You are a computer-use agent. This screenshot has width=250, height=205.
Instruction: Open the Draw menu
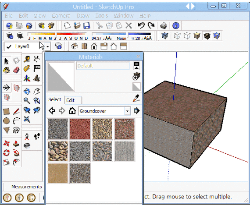[83, 16]
